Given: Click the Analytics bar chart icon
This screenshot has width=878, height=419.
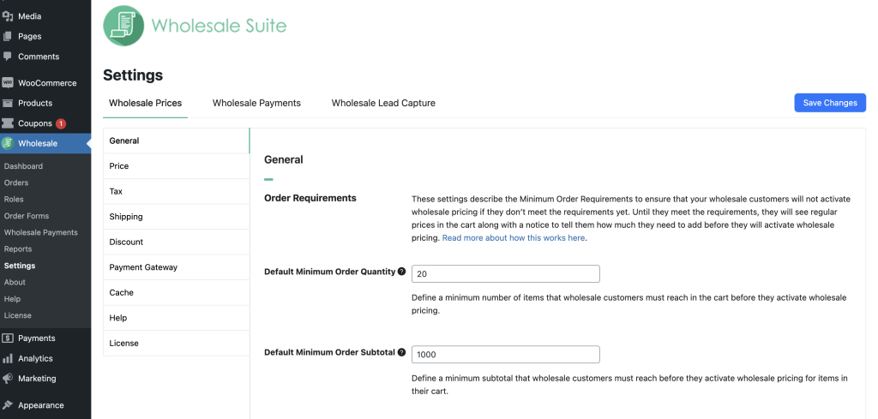Looking at the screenshot, I should click(x=8, y=358).
